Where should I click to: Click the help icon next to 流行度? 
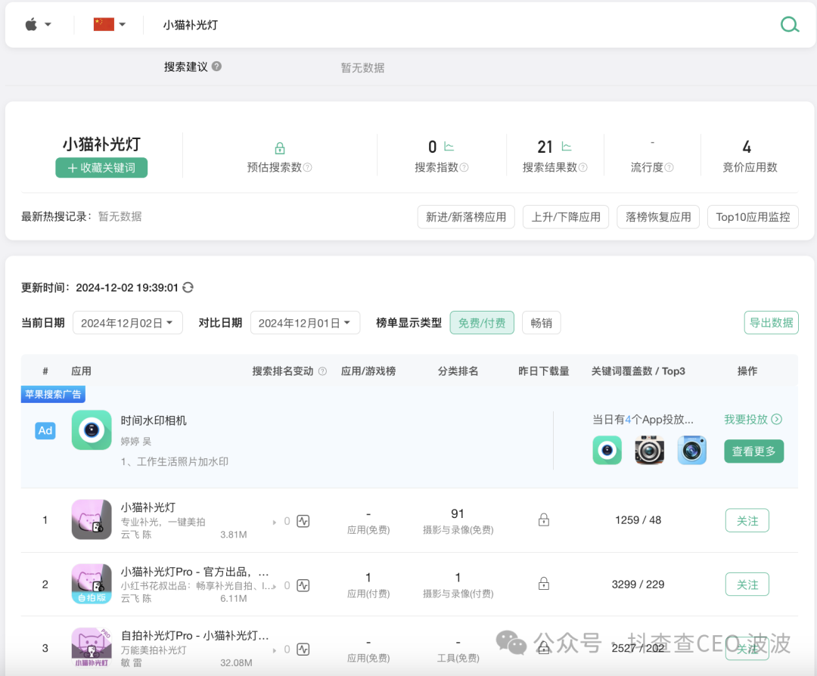pos(668,167)
